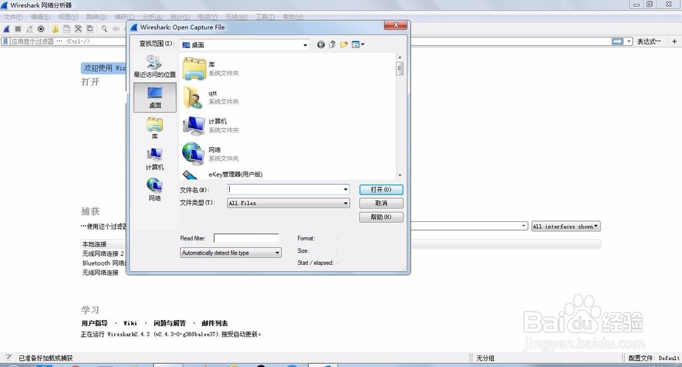Click the 打开(O) button in dialog
Image resolution: width=682 pixels, height=367 pixels.
point(381,189)
